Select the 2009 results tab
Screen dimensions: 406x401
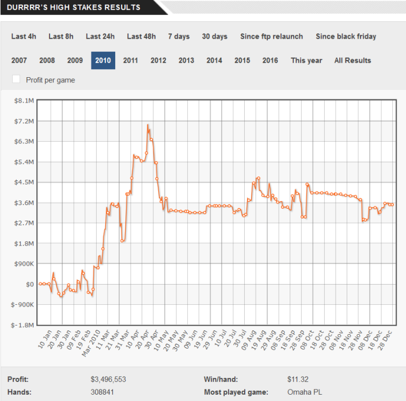[75, 60]
